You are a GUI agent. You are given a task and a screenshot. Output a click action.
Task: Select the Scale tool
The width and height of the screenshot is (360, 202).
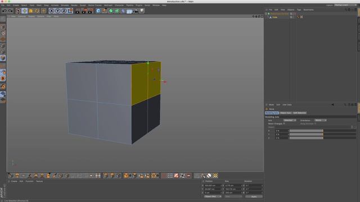point(31,11)
